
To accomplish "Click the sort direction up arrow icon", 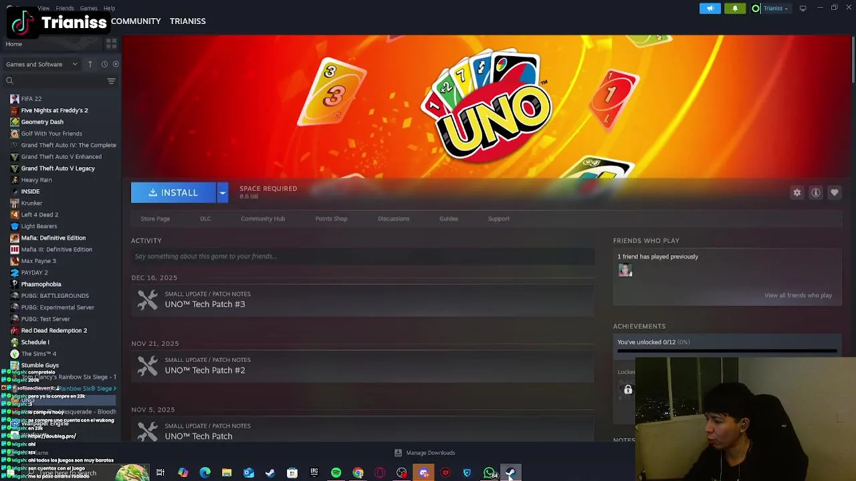I will (x=90, y=64).
